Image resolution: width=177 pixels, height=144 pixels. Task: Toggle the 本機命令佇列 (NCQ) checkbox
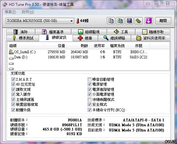click(x=89, y=110)
